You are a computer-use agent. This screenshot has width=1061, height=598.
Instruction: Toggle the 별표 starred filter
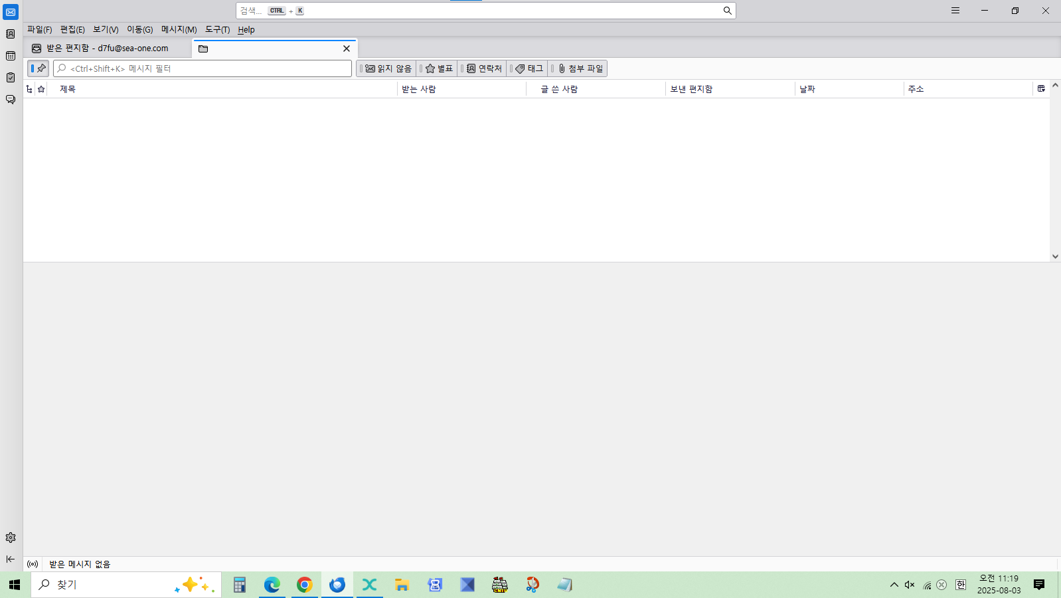pos(438,68)
